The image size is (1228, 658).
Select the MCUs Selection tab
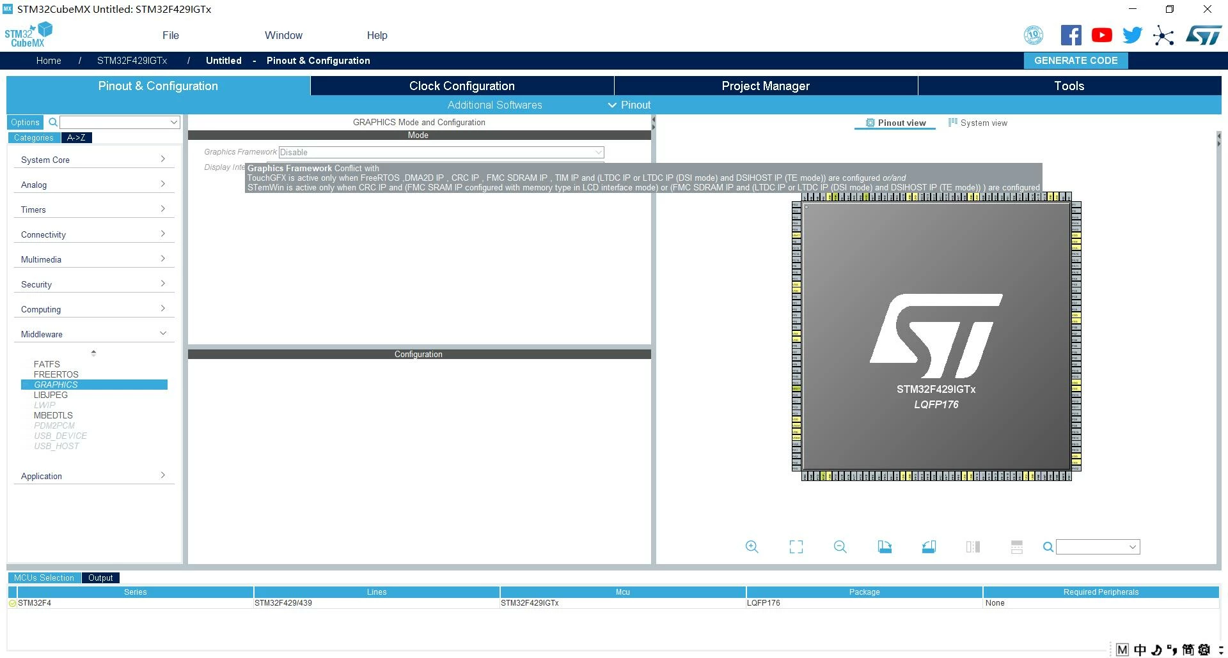tap(44, 578)
